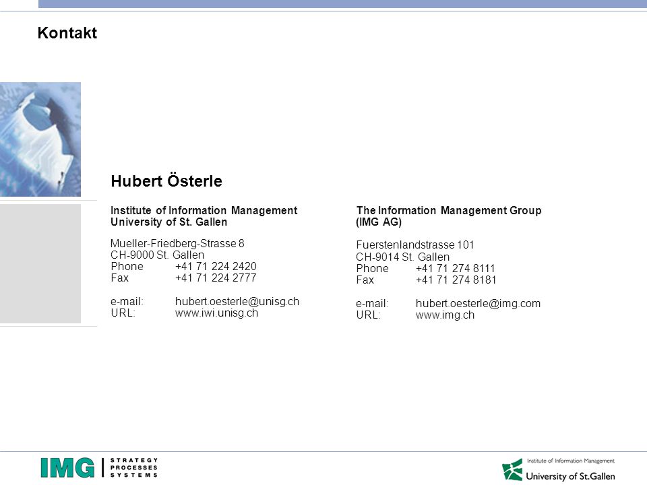Click The Information Management Group heading
Image resolution: width=647 pixels, height=485 pixels.
click(449, 210)
